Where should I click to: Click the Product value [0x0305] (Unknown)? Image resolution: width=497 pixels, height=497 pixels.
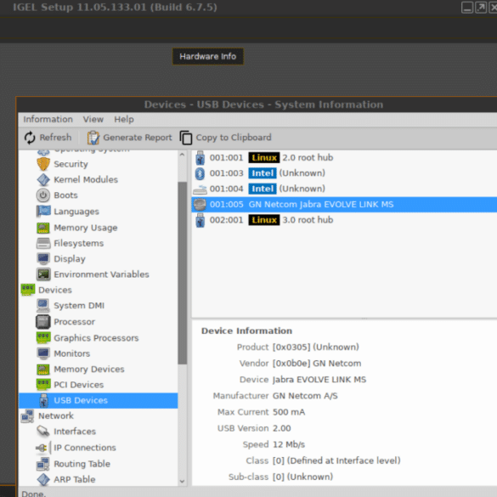(x=316, y=347)
